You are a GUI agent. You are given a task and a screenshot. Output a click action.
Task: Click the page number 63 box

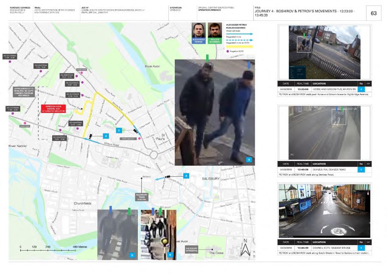pos(373,13)
